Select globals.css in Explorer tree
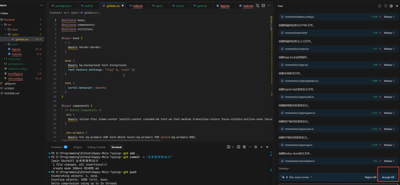 [x=22, y=39]
